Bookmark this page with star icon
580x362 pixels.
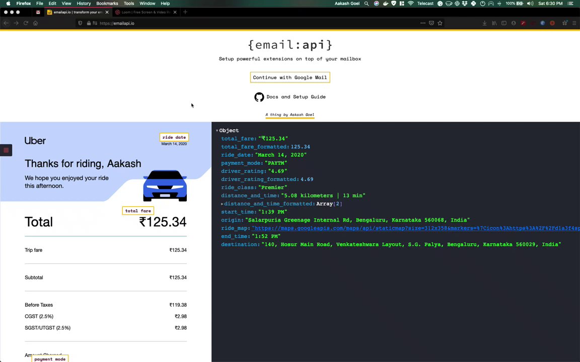[440, 23]
